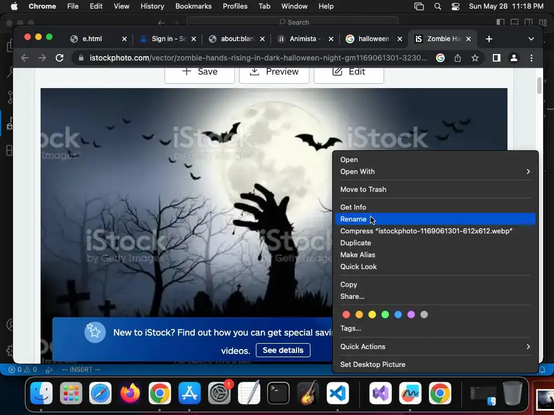Open App Store from the Dock
The width and height of the screenshot is (554, 415).
[189, 393]
